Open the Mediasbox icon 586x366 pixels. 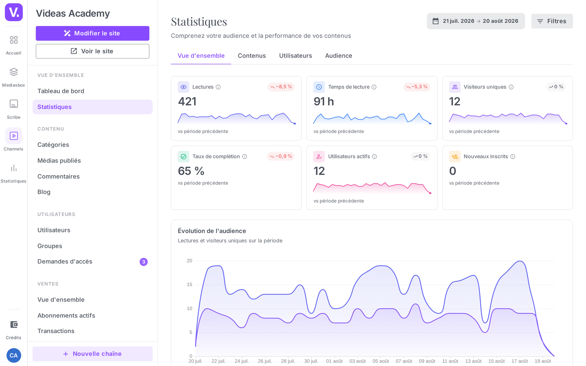point(14,72)
